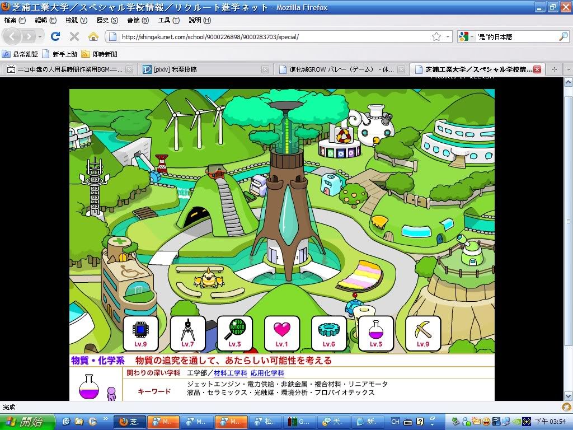Click the media player quick launch icon

pyautogui.click(x=92, y=422)
